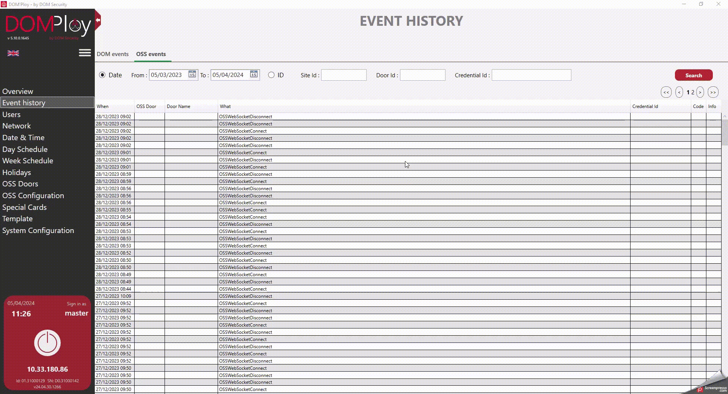
Task: Go to the next results page
Action: (700, 92)
